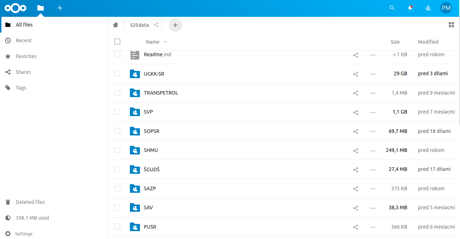Click share icon next to GISdata breadcrumb
The height and width of the screenshot is (239, 460).
click(x=156, y=25)
